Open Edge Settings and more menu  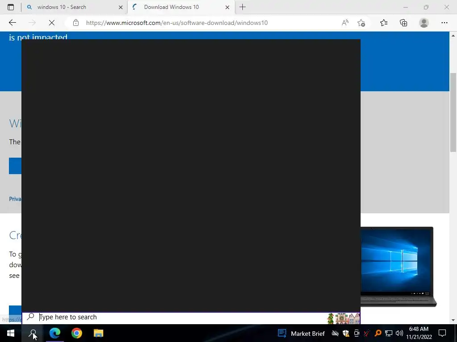(444, 23)
